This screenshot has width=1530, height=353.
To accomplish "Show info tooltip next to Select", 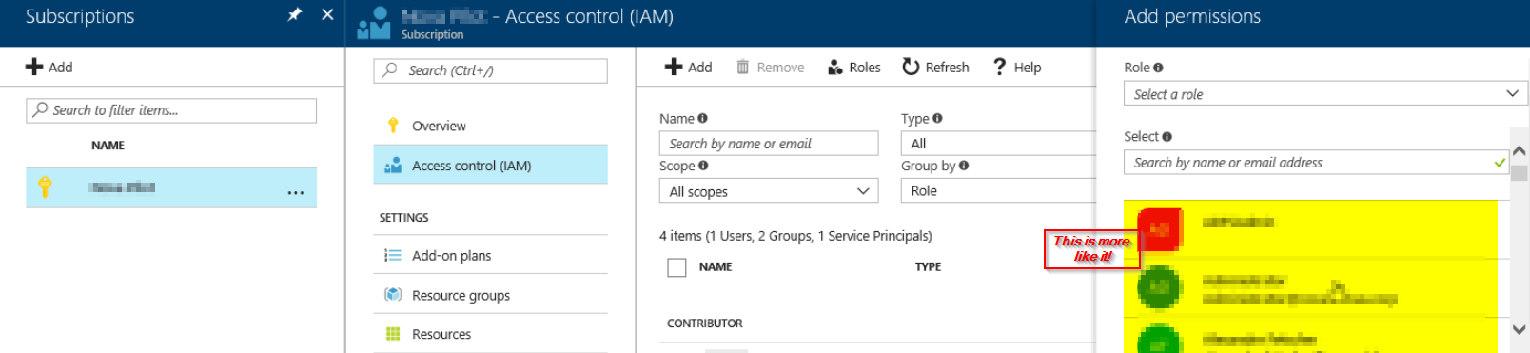I will pyautogui.click(x=1167, y=137).
